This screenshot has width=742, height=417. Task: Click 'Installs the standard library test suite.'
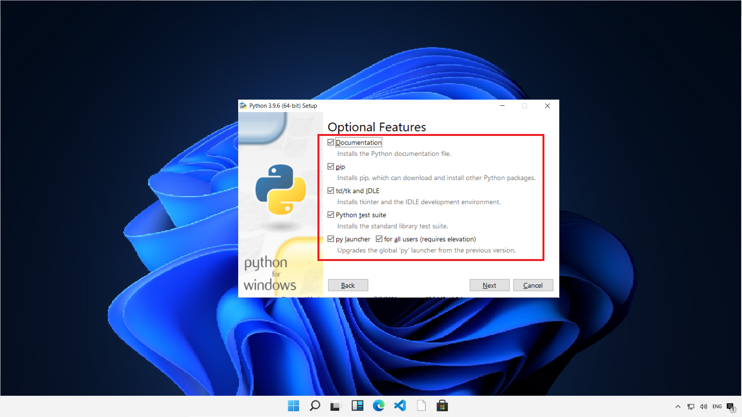(x=392, y=226)
